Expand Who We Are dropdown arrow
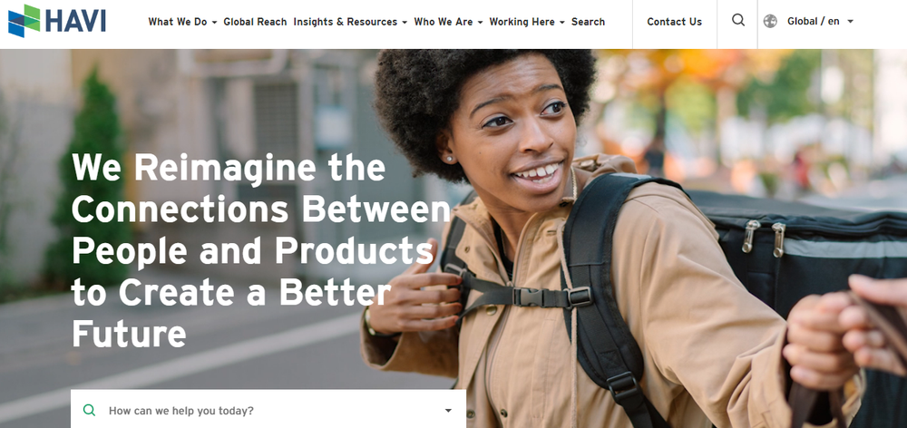Viewport: 907px width, 428px height. (480, 23)
